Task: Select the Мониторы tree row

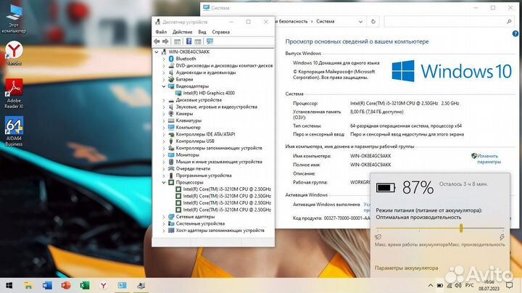Action: click(188, 154)
